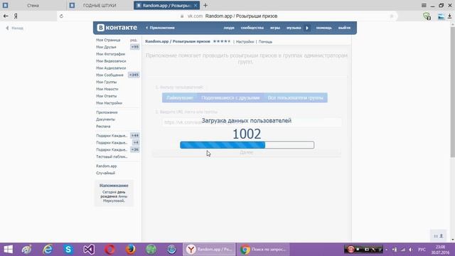Click the '+345' messages counter badge
The image size is (455, 256).
tap(134, 75)
